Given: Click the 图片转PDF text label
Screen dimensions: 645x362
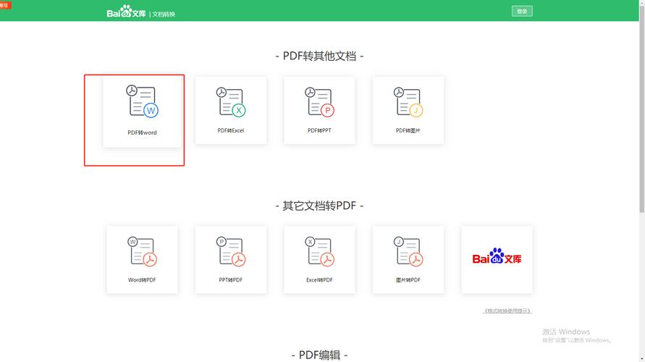Looking at the screenshot, I should click(x=408, y=279).
